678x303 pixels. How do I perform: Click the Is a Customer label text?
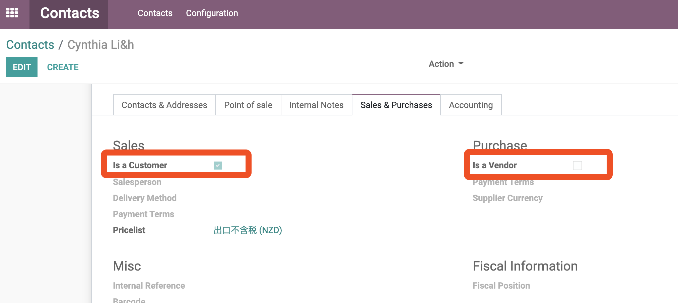pos(140,165)
